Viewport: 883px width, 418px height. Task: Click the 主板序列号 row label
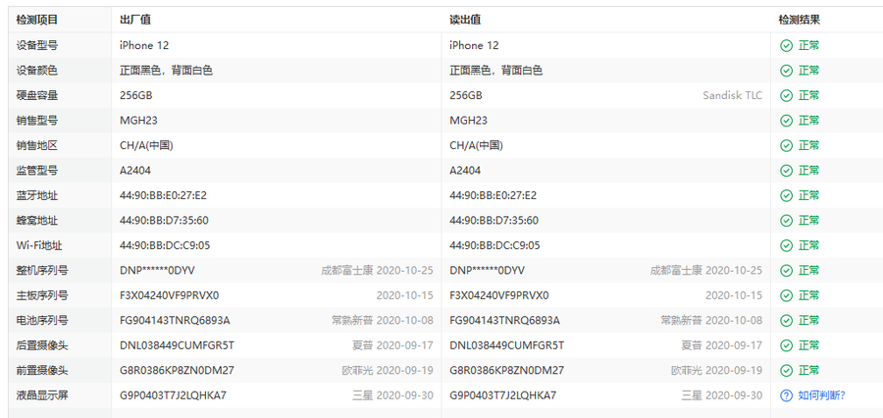[x=42, y=295]
